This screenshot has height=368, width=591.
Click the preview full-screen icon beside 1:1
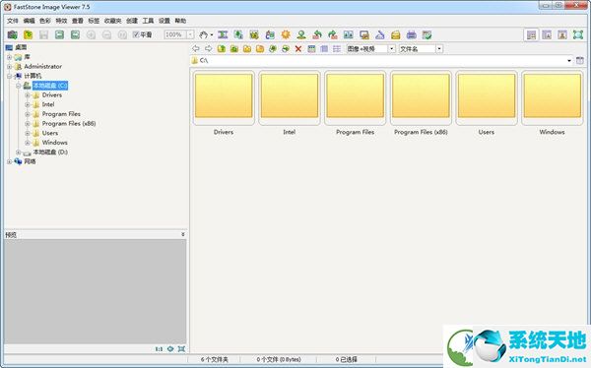181,349
